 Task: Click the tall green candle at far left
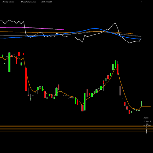click(9, 62)
